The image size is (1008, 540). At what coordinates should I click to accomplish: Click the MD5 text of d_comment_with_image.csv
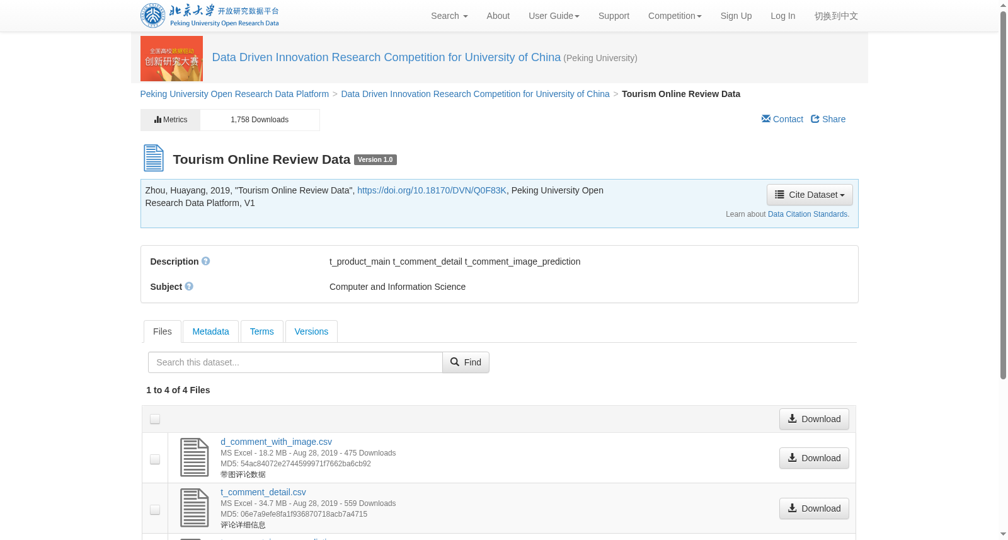click(x=295, y=464)
